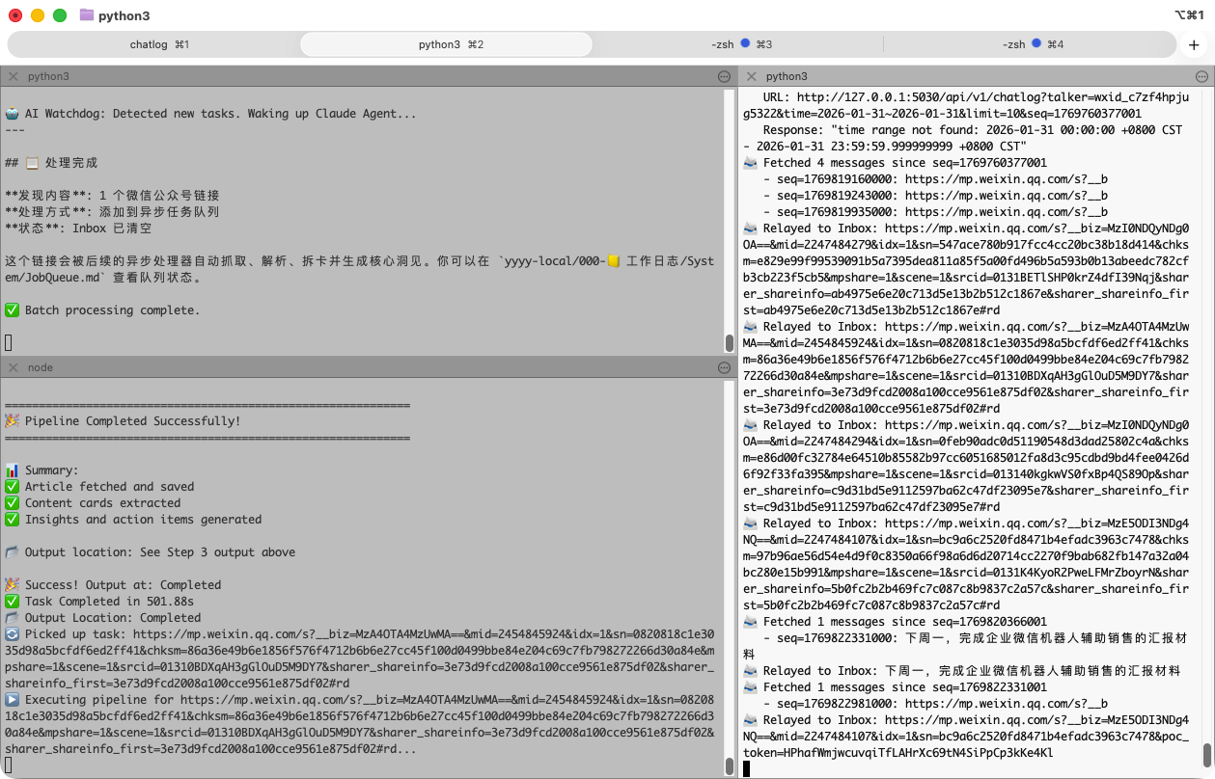Click 'Output Location: Completed' line
This screenshot has width=1215, height=779.
click(102, 618)
